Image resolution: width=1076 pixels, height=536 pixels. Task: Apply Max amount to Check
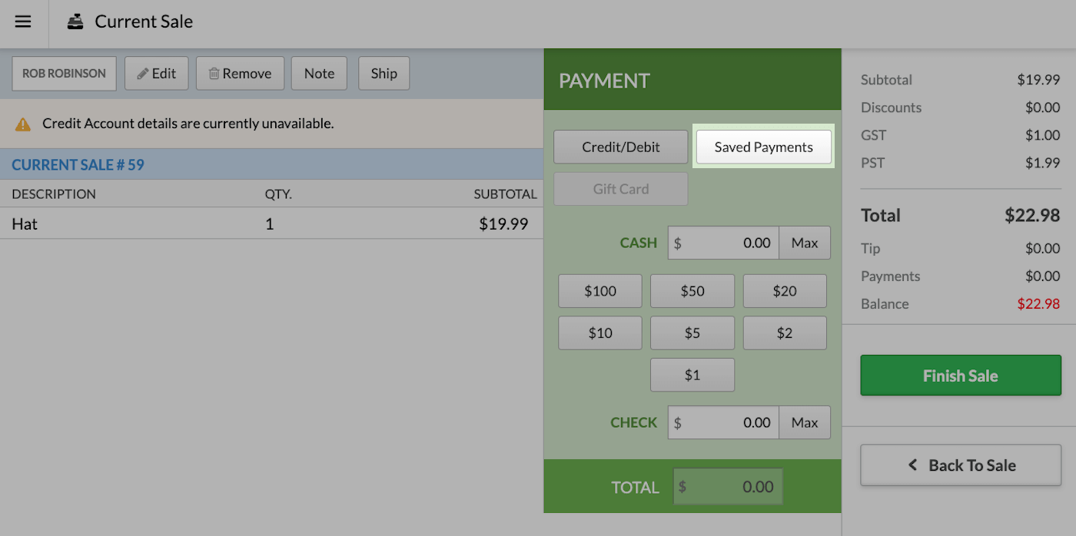pos(805,422)
